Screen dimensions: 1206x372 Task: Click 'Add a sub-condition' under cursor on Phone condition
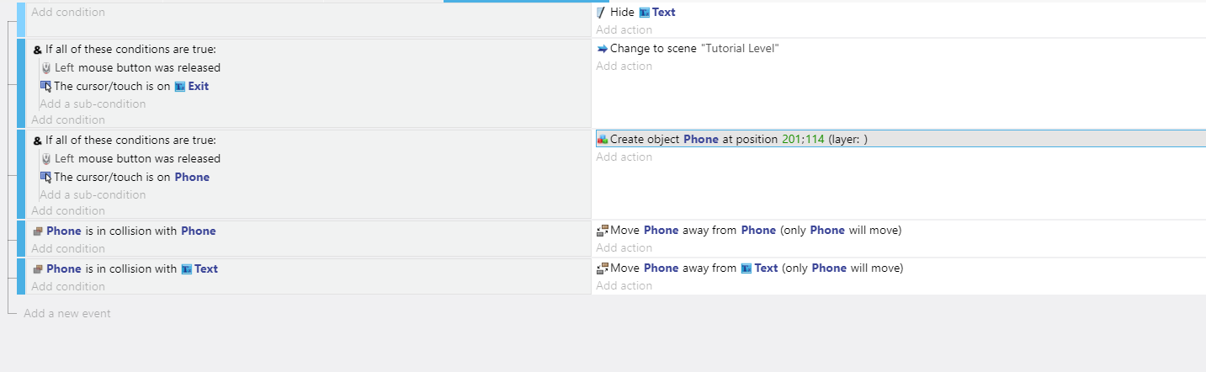(93, 195)
